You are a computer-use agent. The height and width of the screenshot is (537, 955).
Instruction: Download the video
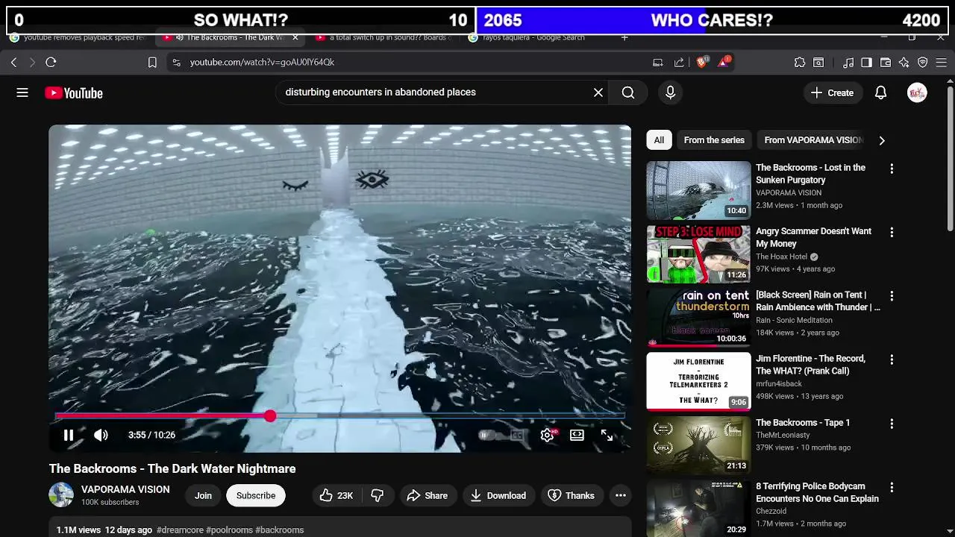[x=498, y=495]
